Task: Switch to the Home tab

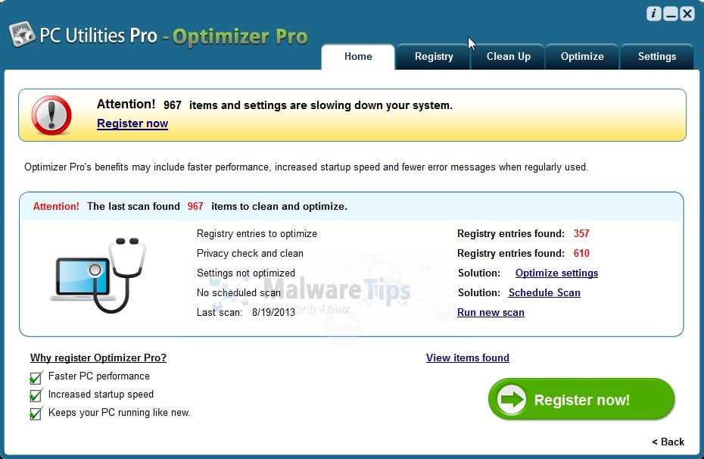Action: (x=358, y=57)
